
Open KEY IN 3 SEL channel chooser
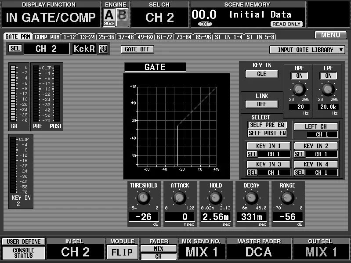(252, 173)
